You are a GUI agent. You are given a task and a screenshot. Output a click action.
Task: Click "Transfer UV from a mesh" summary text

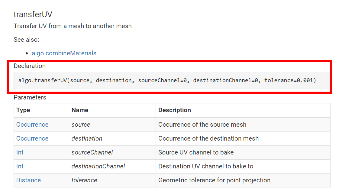tap(73, 26)
